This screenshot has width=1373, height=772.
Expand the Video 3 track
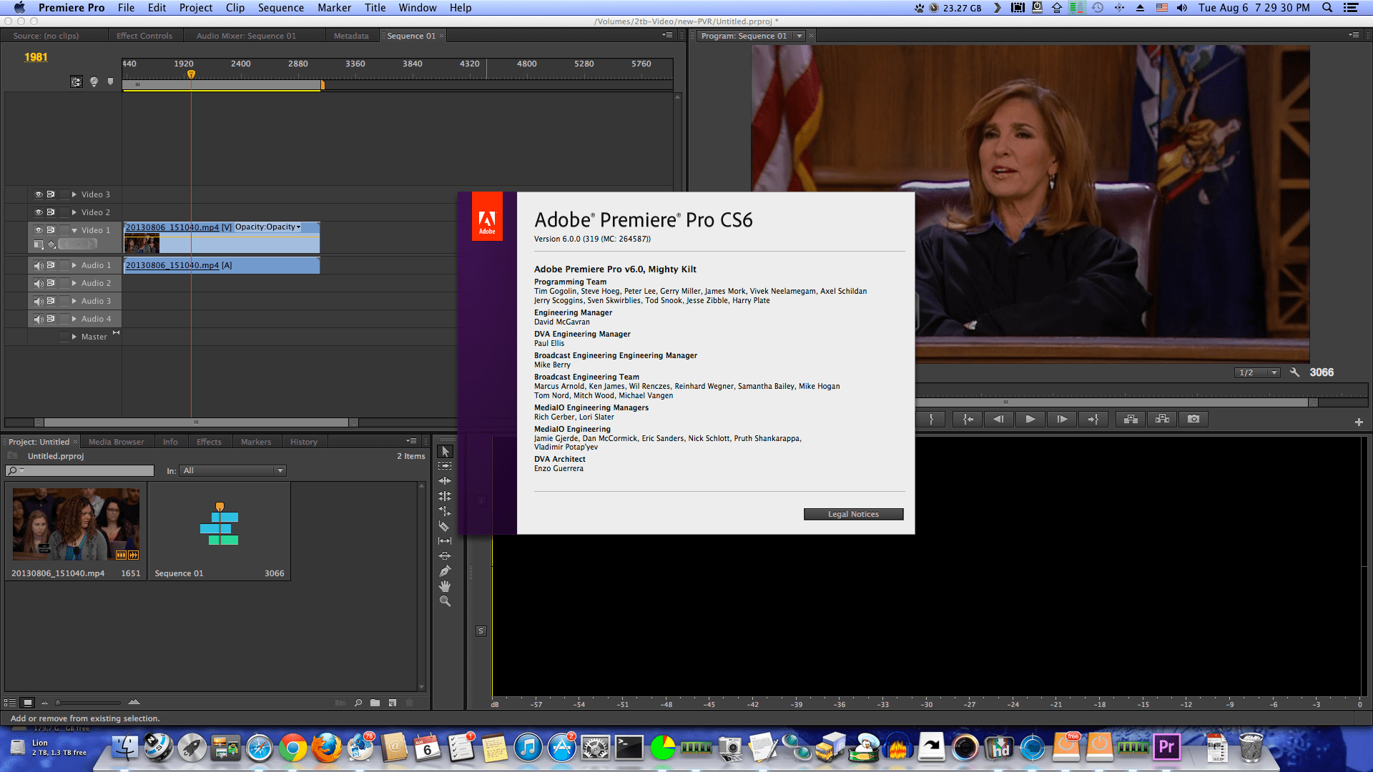point(74,194)
